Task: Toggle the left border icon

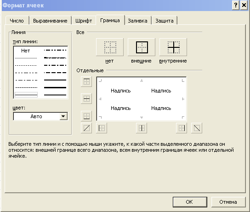Action: (102, 128)
